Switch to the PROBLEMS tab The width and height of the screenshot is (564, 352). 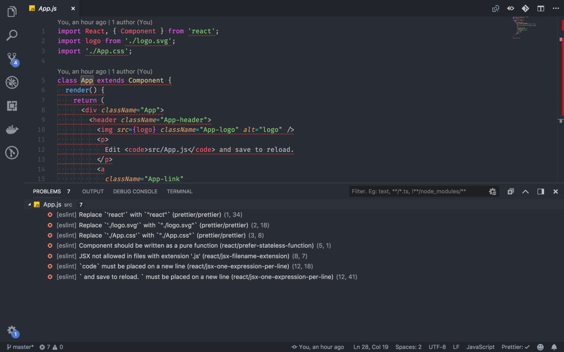(47, 191)
